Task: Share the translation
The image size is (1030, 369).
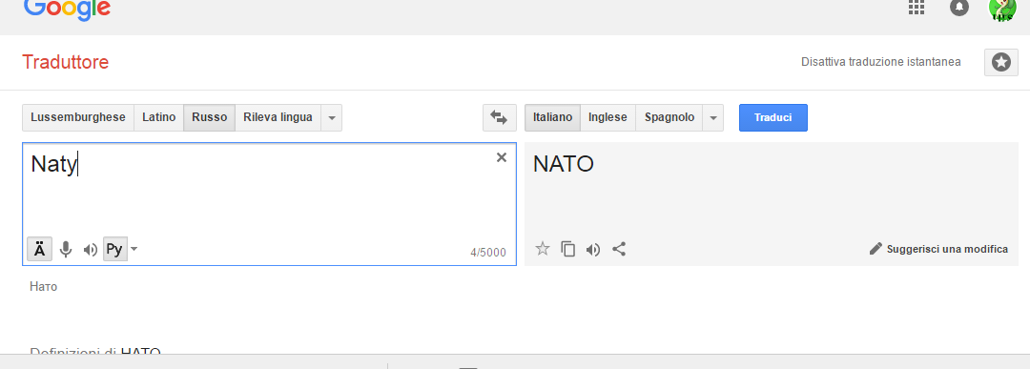Action: pyautogui.click(x=619, y=249)
